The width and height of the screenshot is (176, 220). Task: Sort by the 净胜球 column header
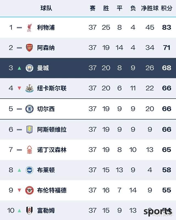coord(150,8)
